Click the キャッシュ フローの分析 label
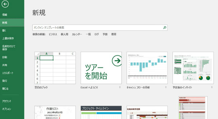Image resolution: width=218 pixels, height=119 pixels. [138, 88]
